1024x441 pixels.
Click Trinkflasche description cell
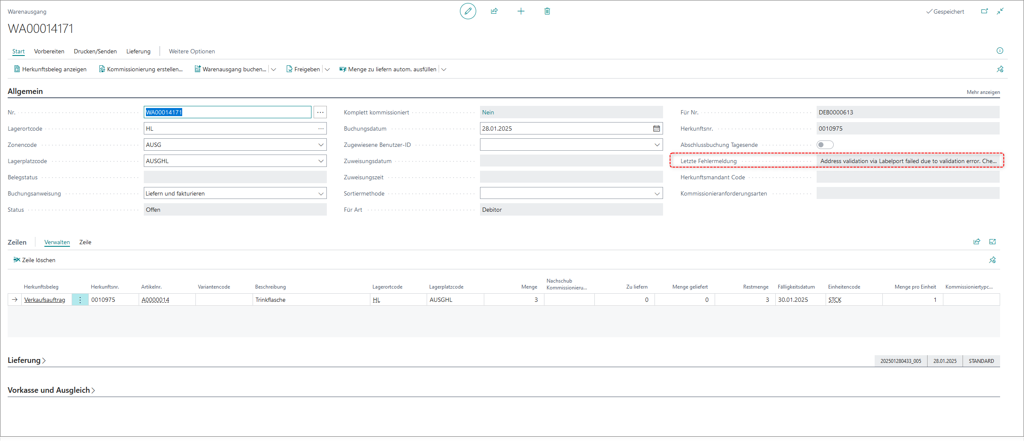point(311,300)
